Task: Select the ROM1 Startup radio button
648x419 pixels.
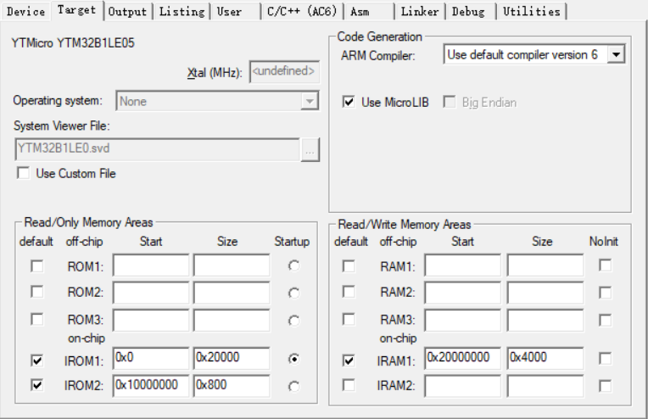Action: (293, 266)
